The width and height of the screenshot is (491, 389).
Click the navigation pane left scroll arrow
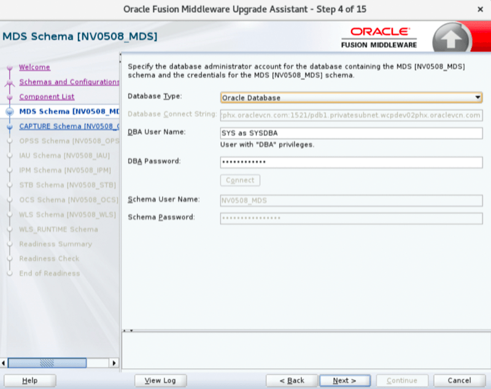tap(4, 363)
